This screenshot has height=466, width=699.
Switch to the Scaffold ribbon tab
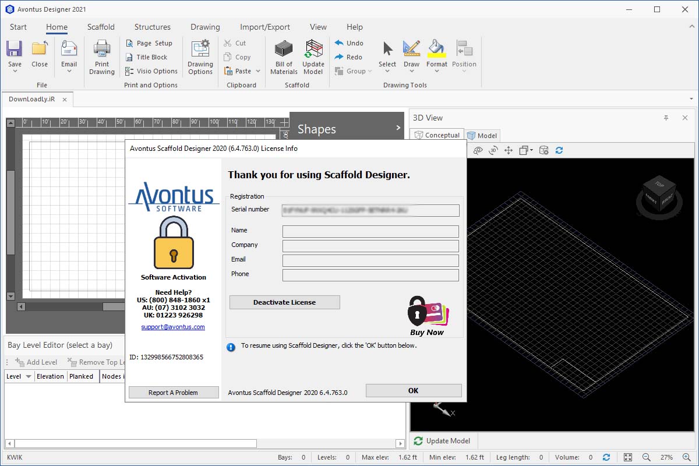101,27
